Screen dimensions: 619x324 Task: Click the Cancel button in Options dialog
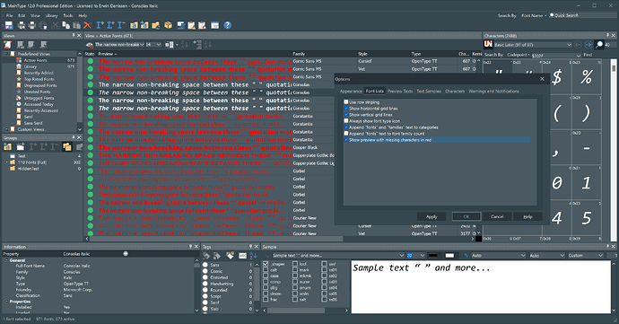pos(497,216)
